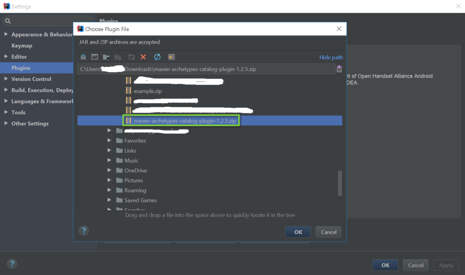The image size is (465, 275).
Task: Click the Settings search field
Action: coord(48,21)
